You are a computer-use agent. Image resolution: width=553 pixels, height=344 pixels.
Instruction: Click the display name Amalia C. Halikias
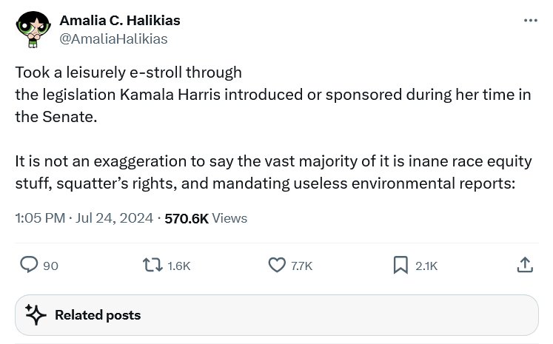(120, 20)
